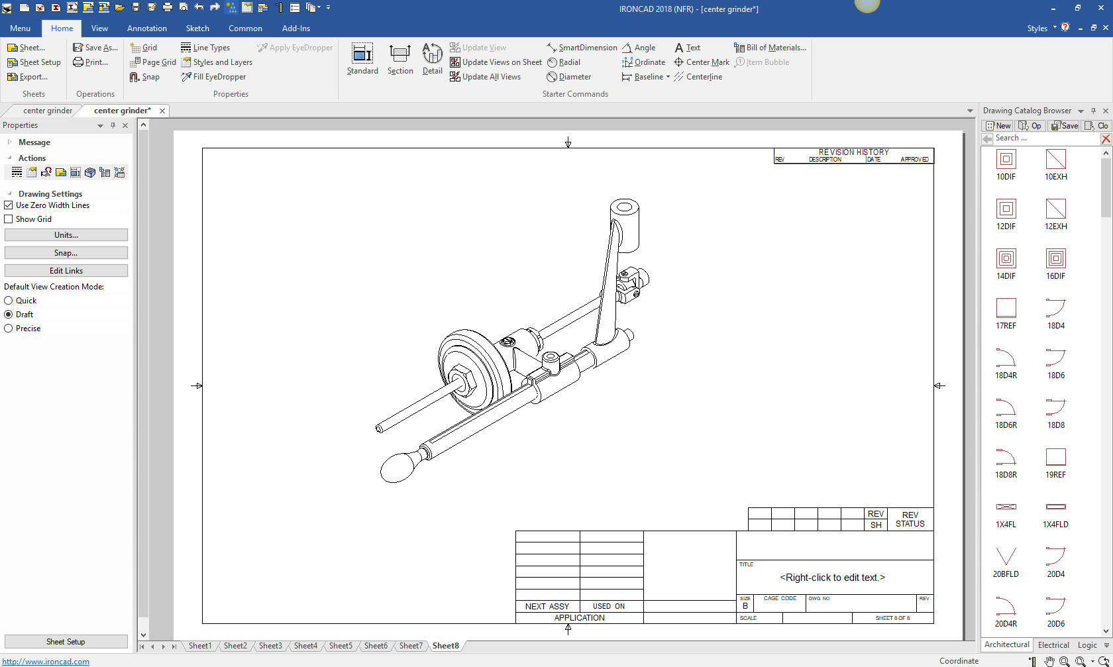The image size is (1113, 667).
Task: Select the Diameter dimension tool
Action: (x=568, y=77)
